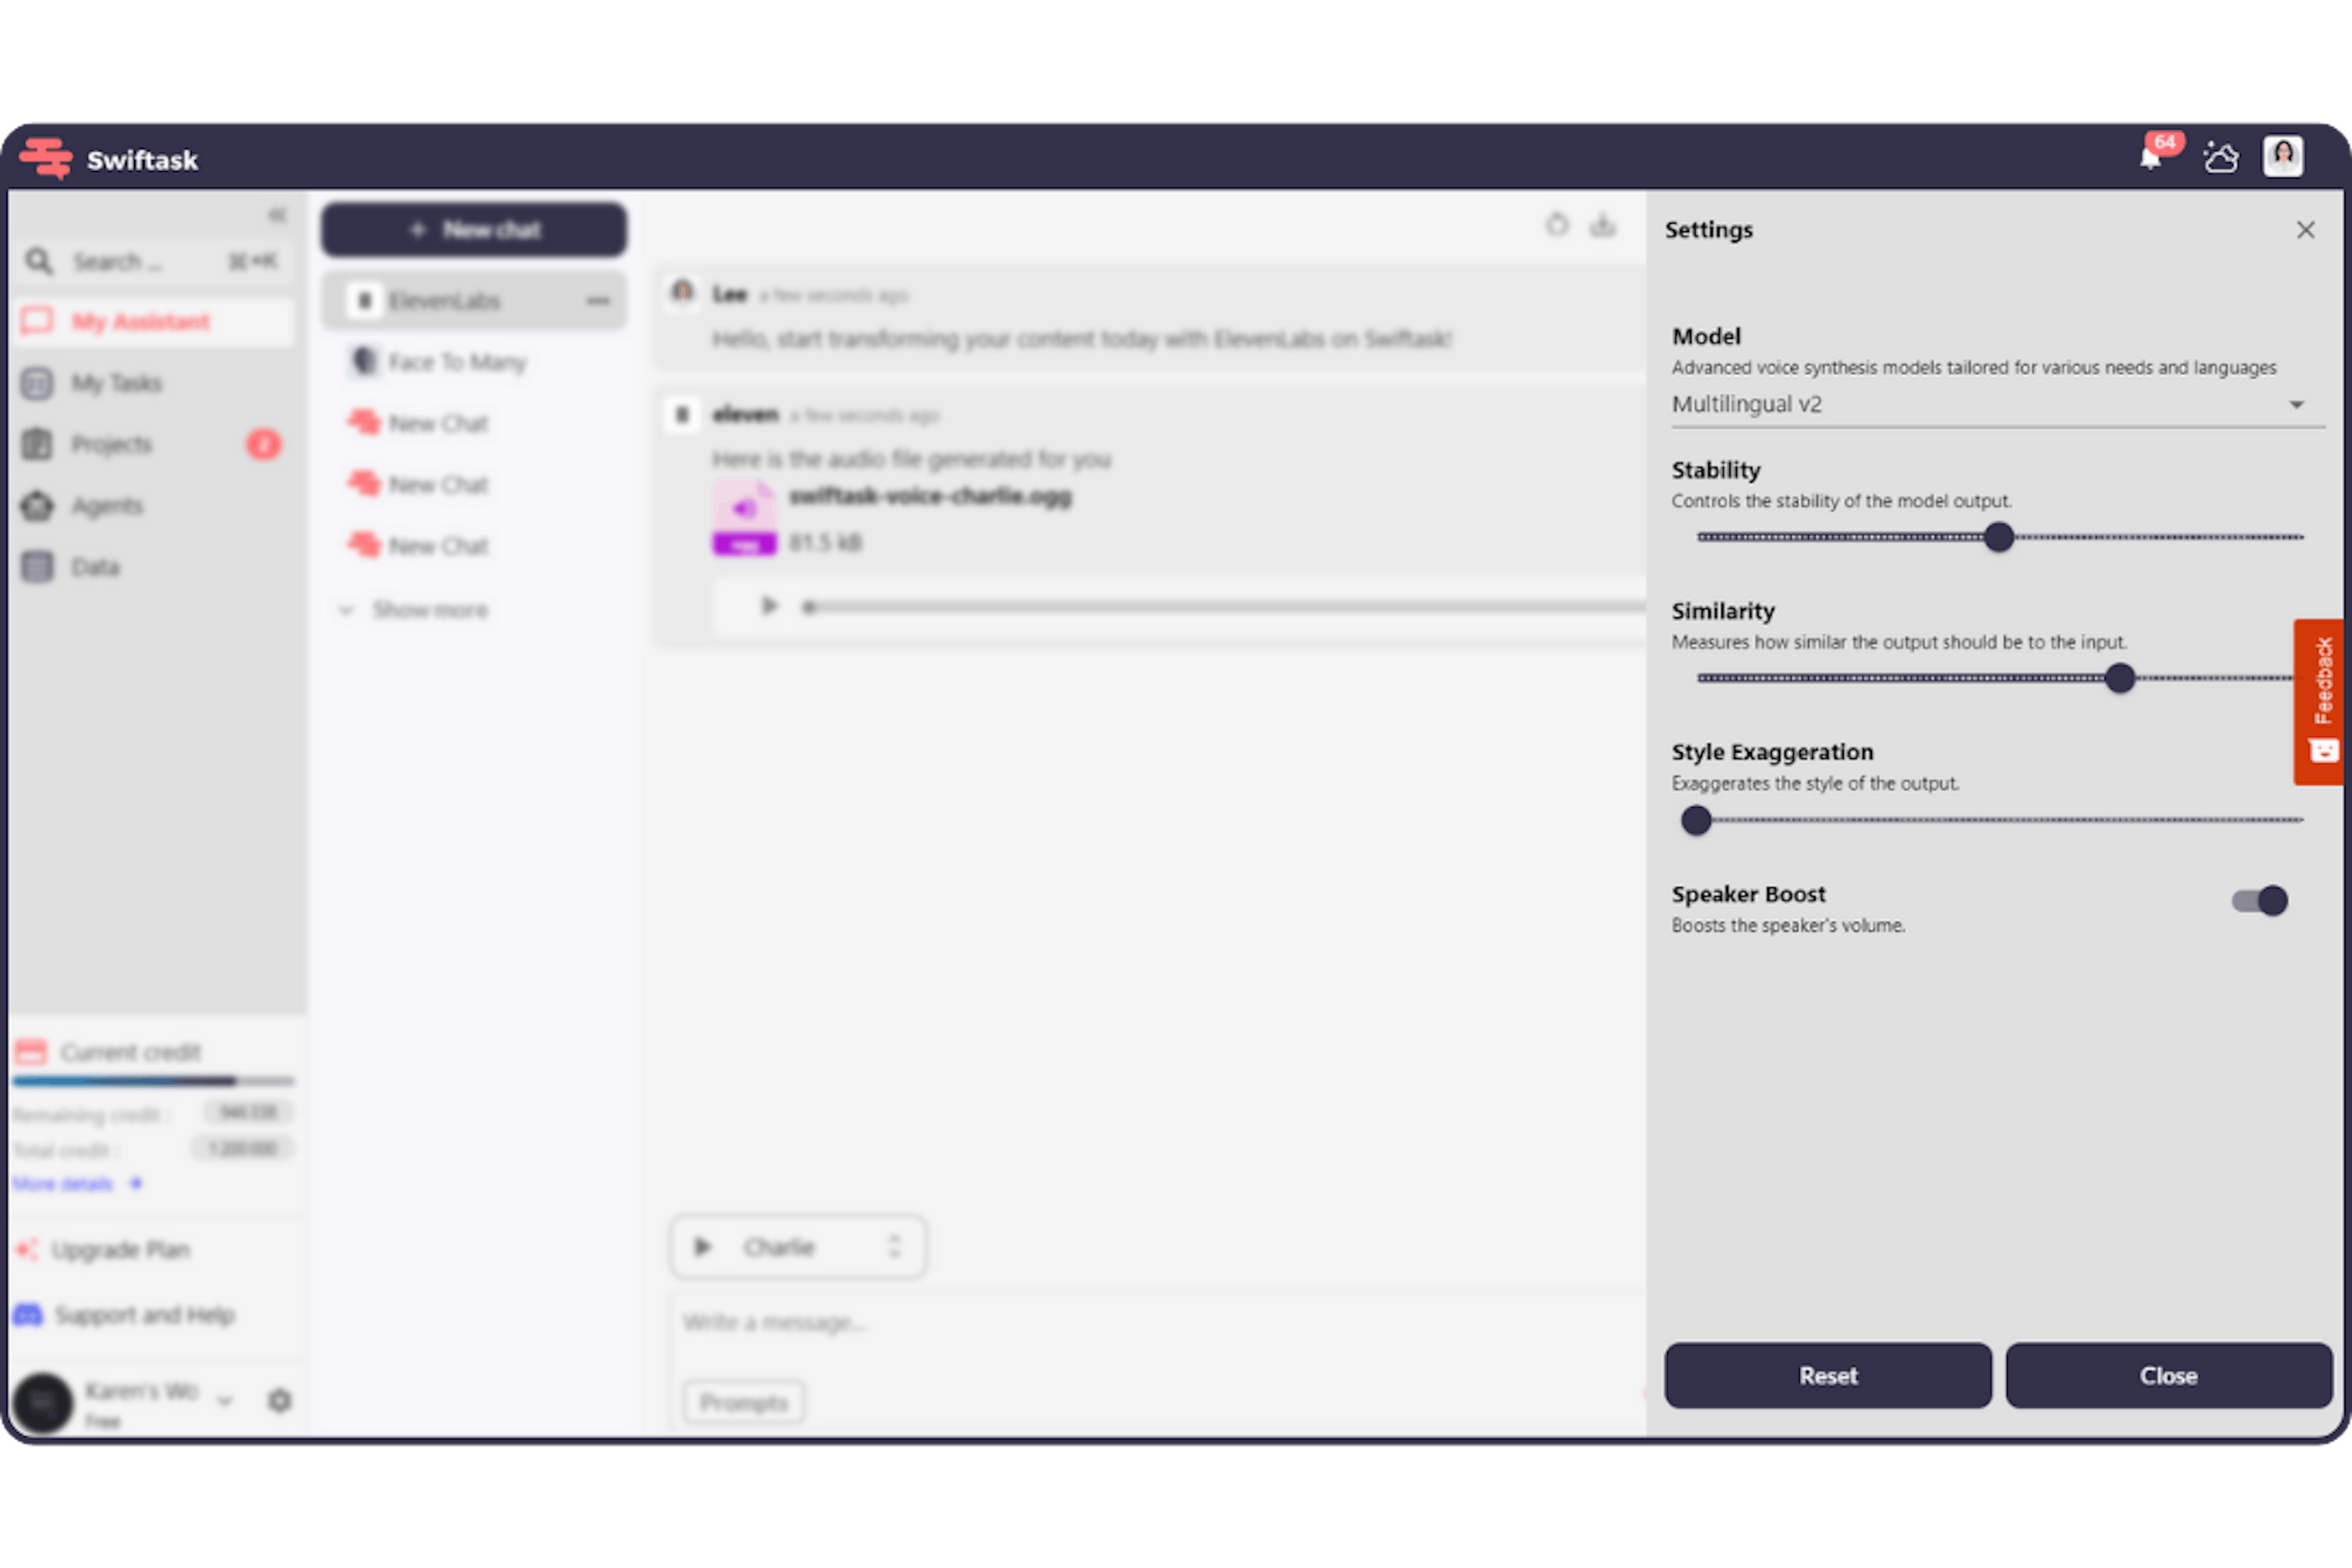Viewport: 2352px width, 1568px height.
Task: Click the Feedback tab smiley icon
Action: [x=2323, y=750]
